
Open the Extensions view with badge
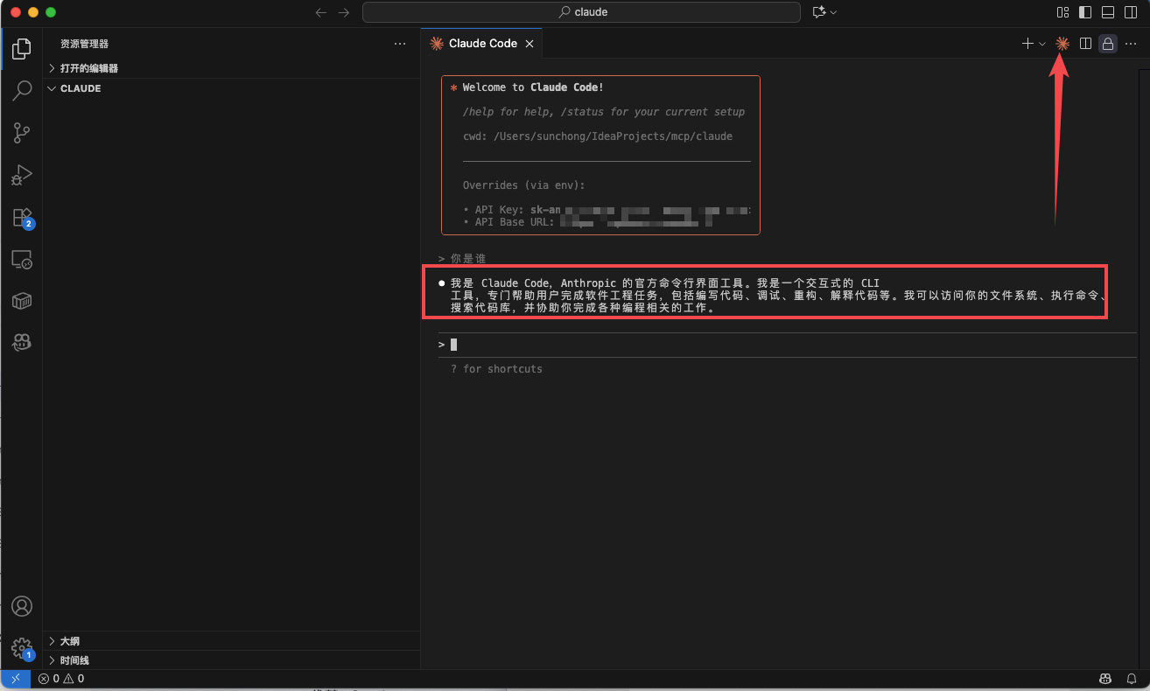tap(22, 217)
